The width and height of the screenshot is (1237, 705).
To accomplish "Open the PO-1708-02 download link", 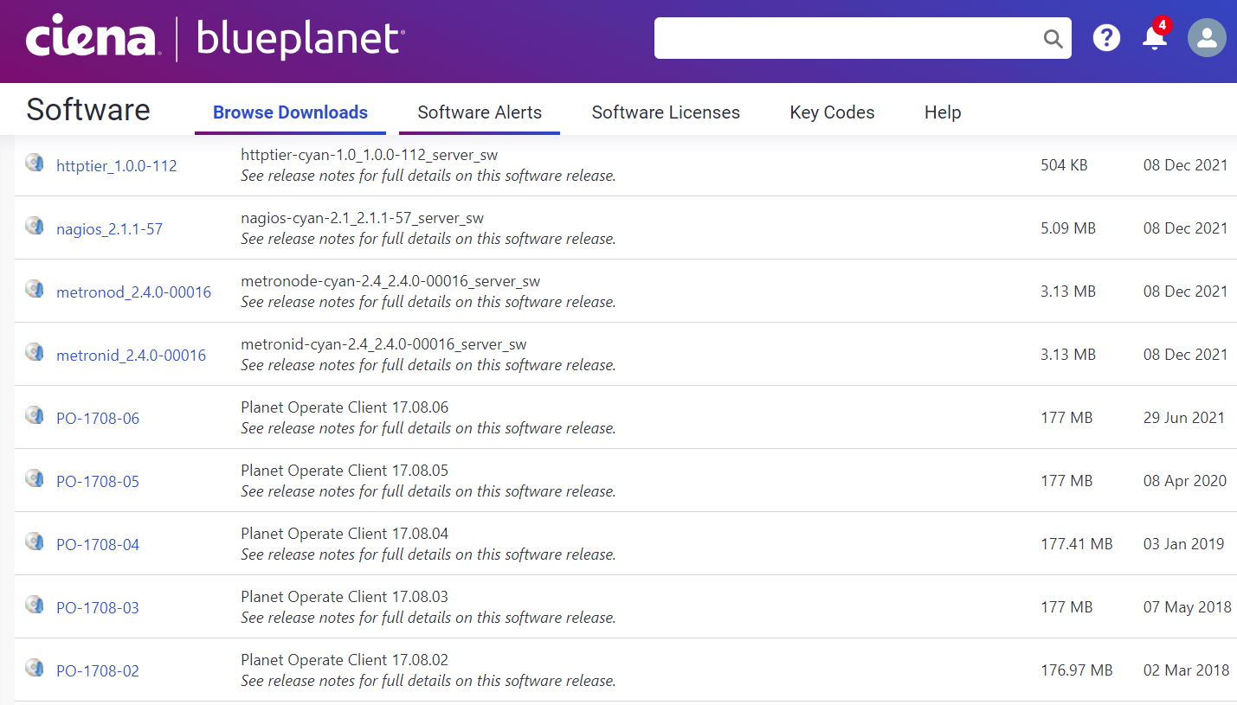I will pos(98,671).
